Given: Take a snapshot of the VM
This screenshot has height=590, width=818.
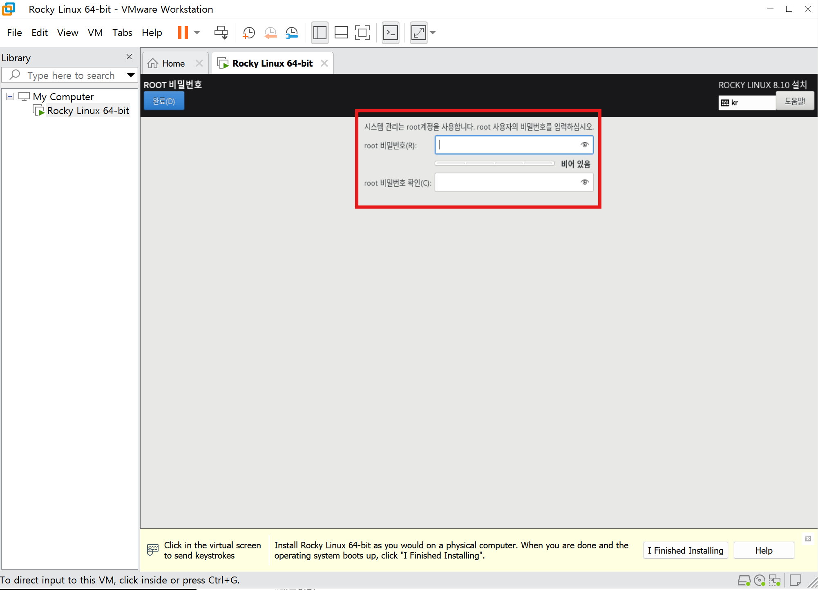Looking at the screenshot, I should (x=249, y=33).
